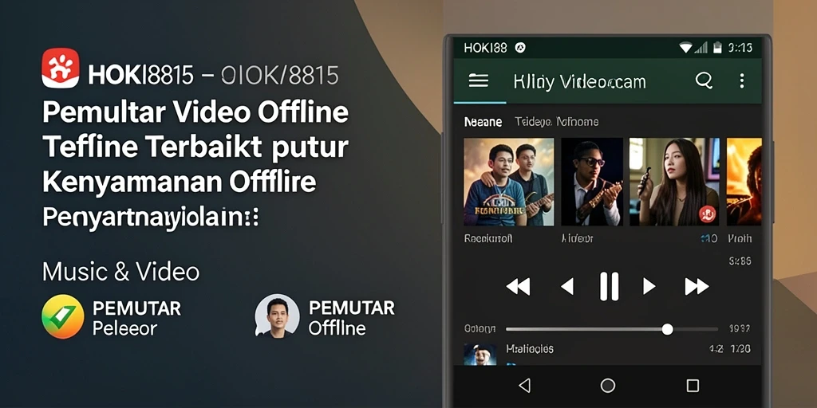This screenshot has width=817, height=408.
Task: Open the hamburger menu in phone app
Action: (479, 80)
